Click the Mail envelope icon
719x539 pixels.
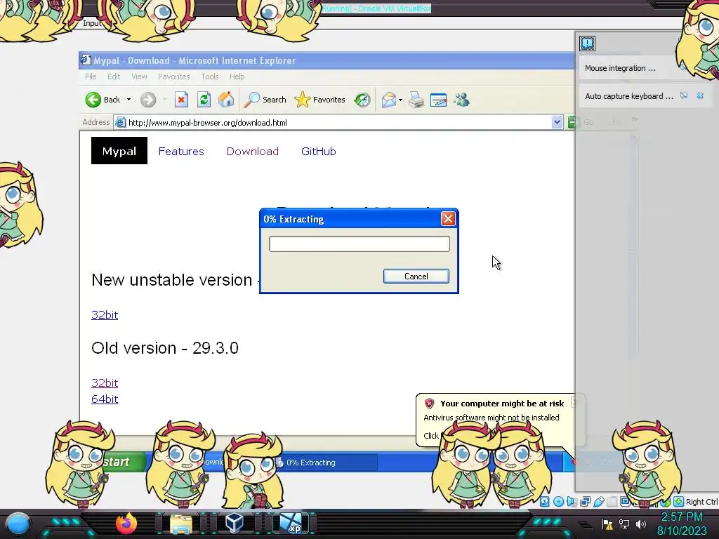click(389, 100)
